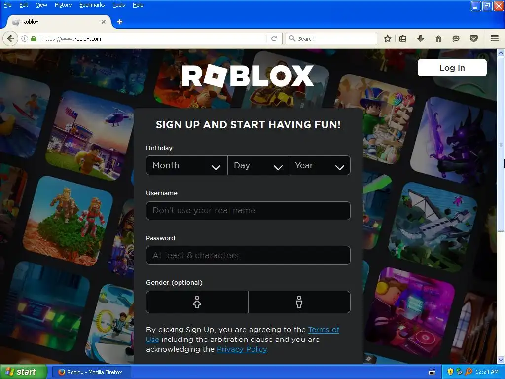Click the chat smiley toolbar icon
The image size is (505, 379).
coord(456,38)
